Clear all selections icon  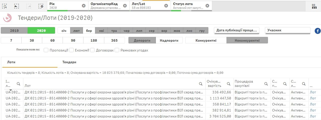pos(41,6)
